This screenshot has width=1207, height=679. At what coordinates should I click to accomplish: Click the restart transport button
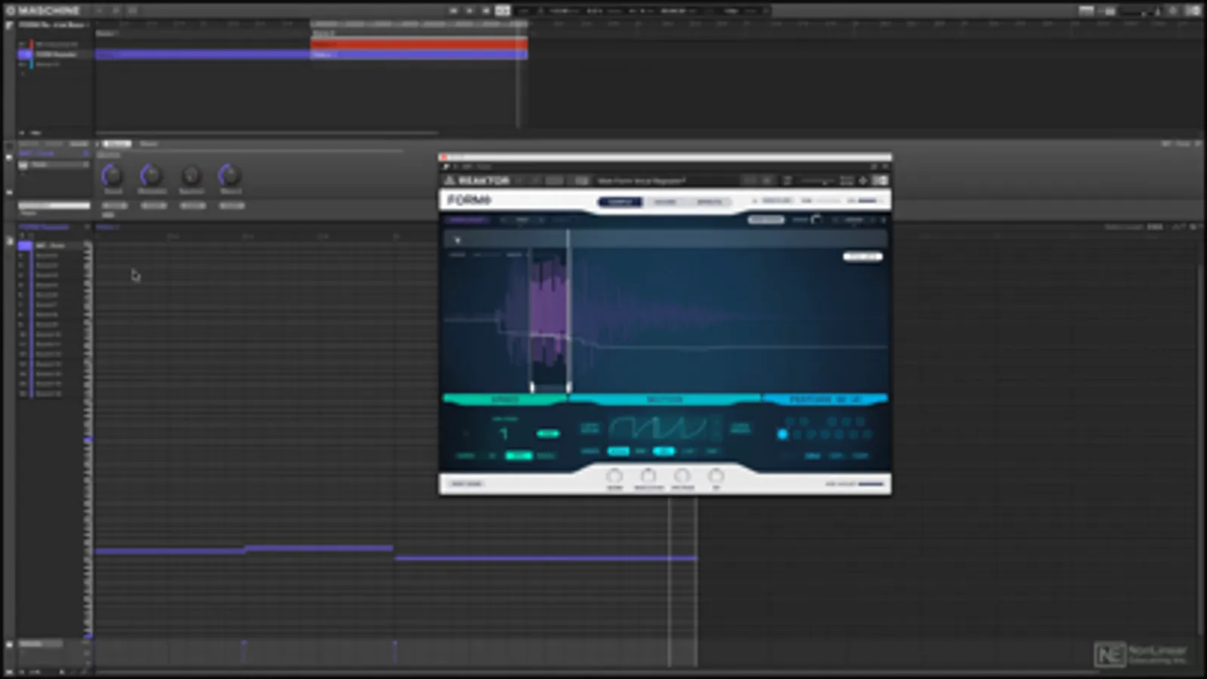pyautogui.click(x=453, y=11)
